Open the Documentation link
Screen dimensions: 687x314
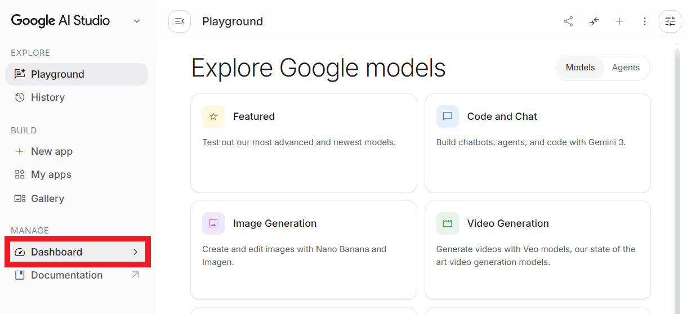(x=77, y=275)
